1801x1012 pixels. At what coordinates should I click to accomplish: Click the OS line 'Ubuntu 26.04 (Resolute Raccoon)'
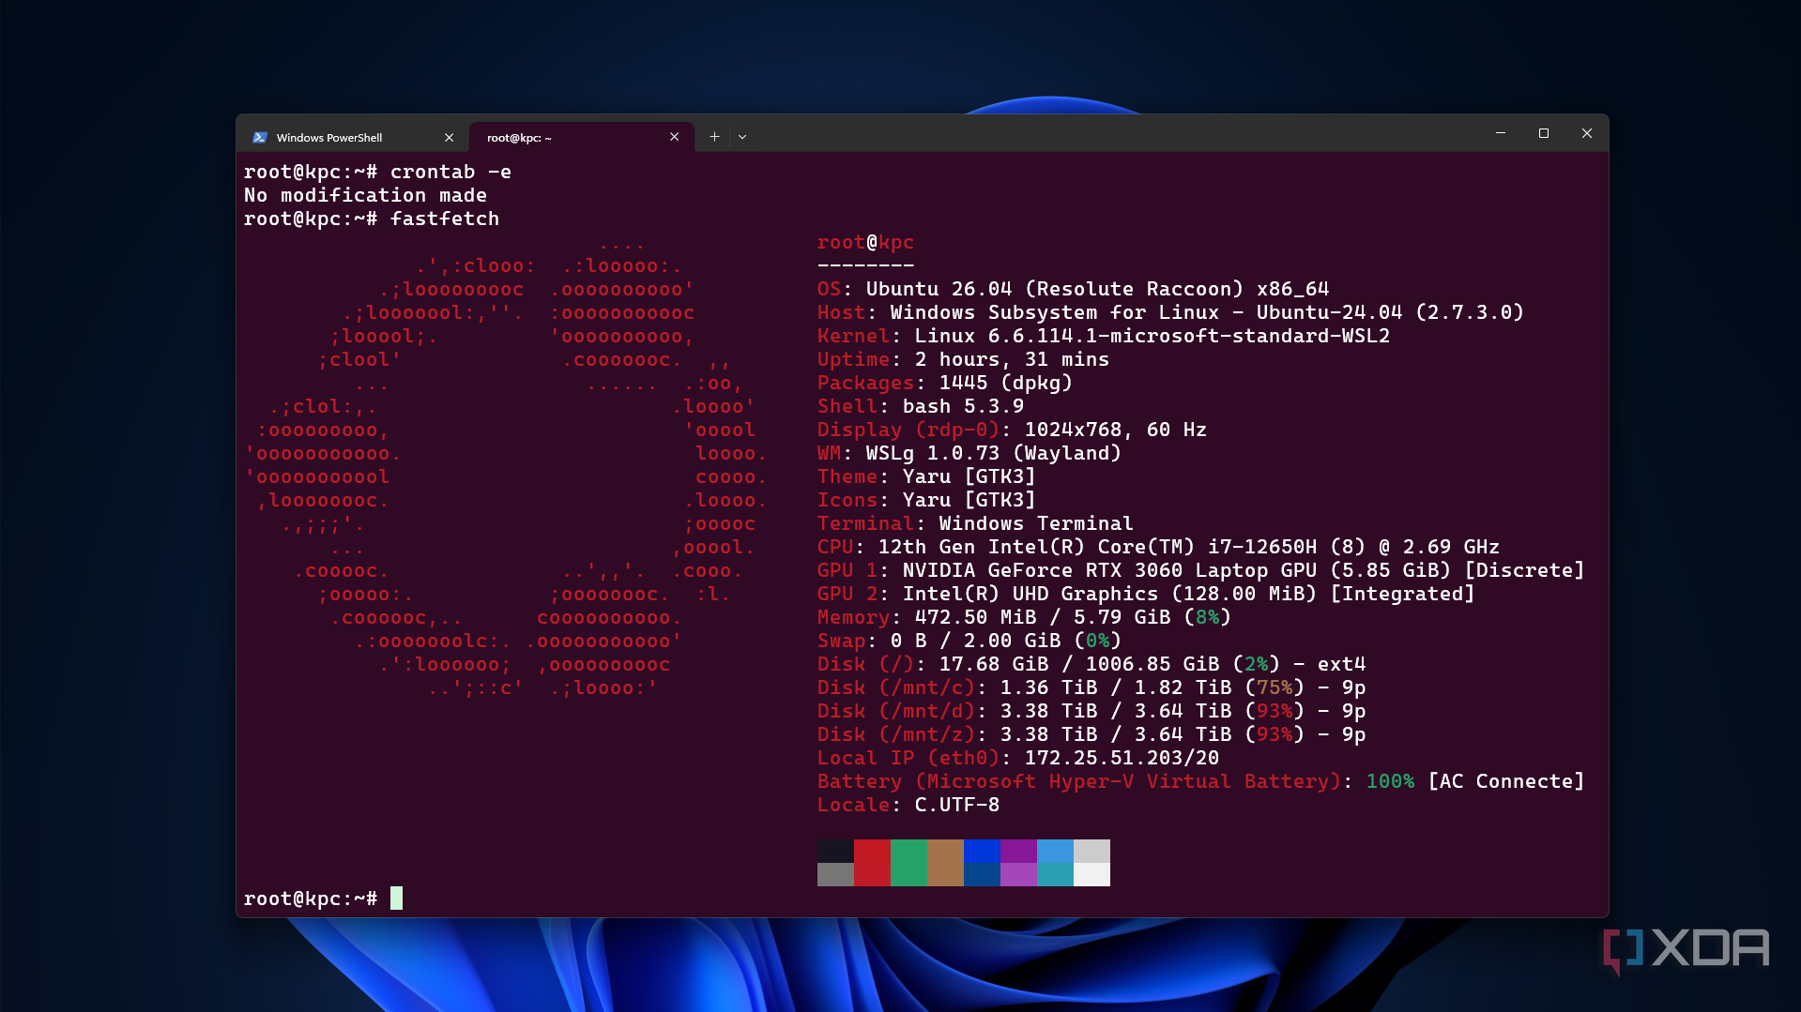[1073, 289]
